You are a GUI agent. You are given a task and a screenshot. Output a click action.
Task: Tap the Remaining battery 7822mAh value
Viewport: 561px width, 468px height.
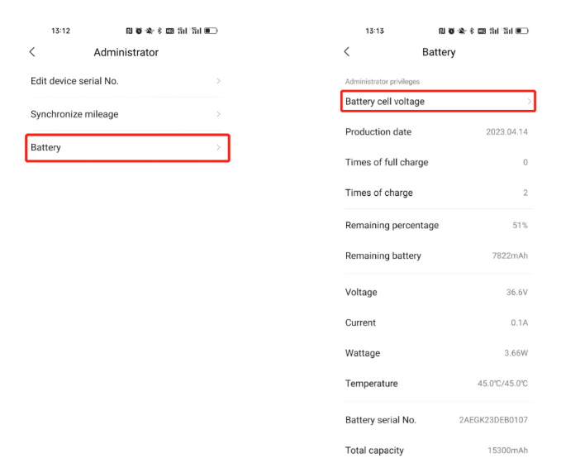510,256
